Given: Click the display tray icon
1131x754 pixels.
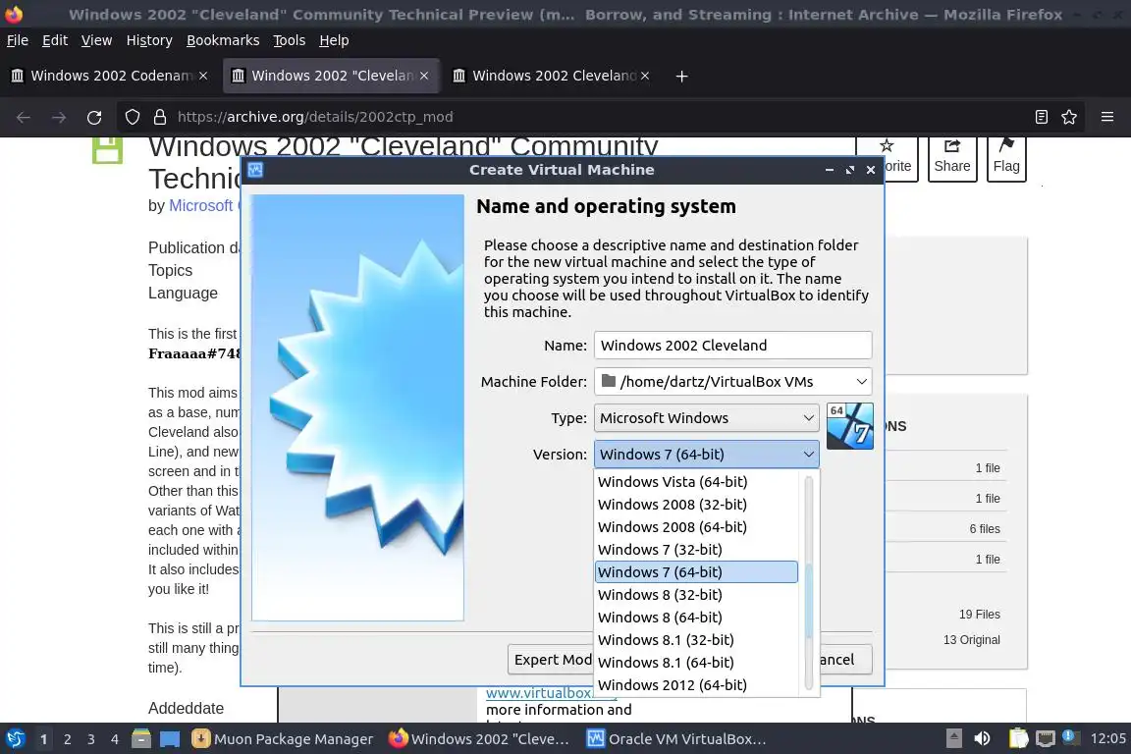Looking at the screenshot, I should coord(1046,739).
